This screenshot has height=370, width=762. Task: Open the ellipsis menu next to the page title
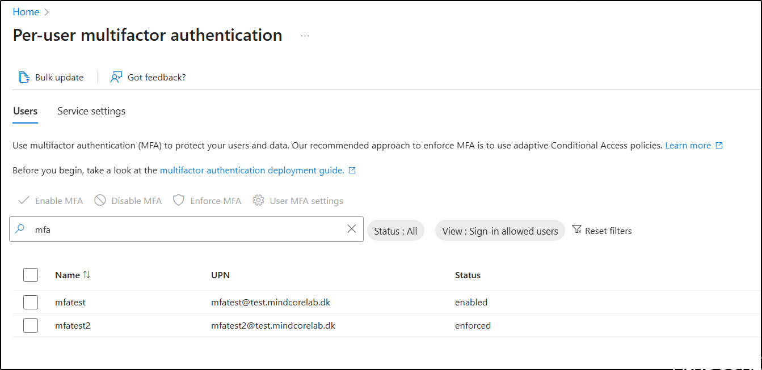pyautogui.click(x=305, y=35)
